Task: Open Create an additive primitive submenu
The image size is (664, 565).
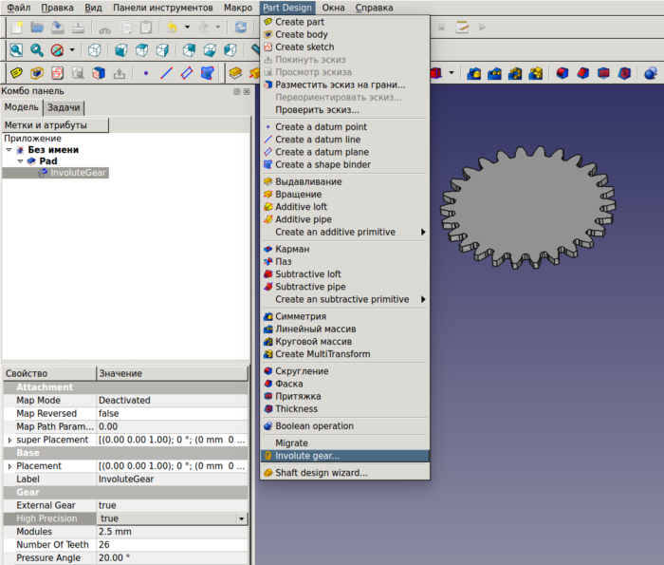Action: coord(344,233)
